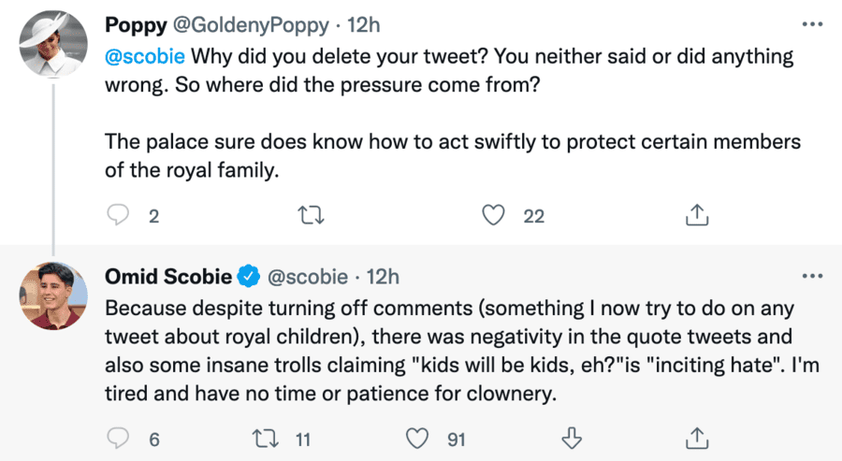
Task: Share Poppy's tweet
Action: pyautogui.click(x=695, y=216)
